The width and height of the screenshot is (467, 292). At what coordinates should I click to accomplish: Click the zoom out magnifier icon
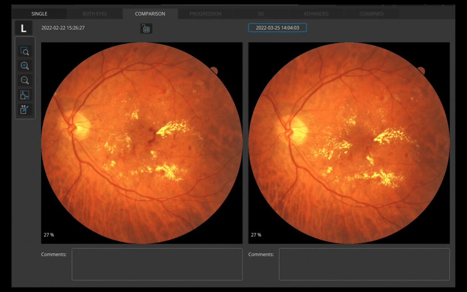[x=25, y=80]
